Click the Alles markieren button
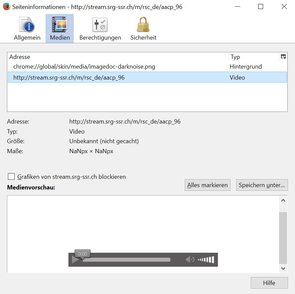The width and height of the screenshot is (295, 294). [x=208, y=185]
